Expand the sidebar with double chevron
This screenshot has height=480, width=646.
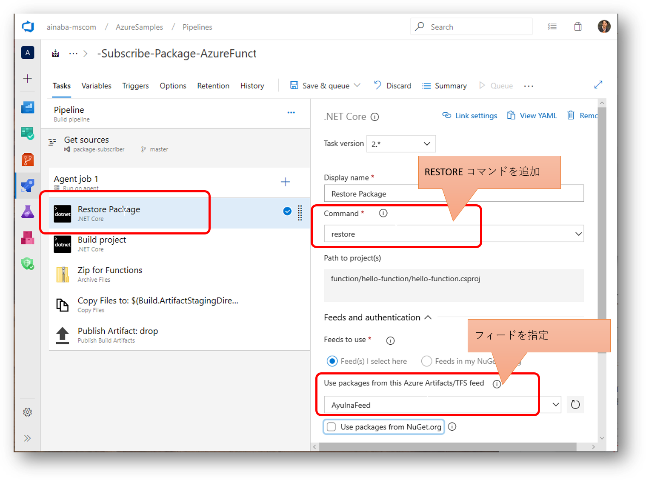point(28,438)
